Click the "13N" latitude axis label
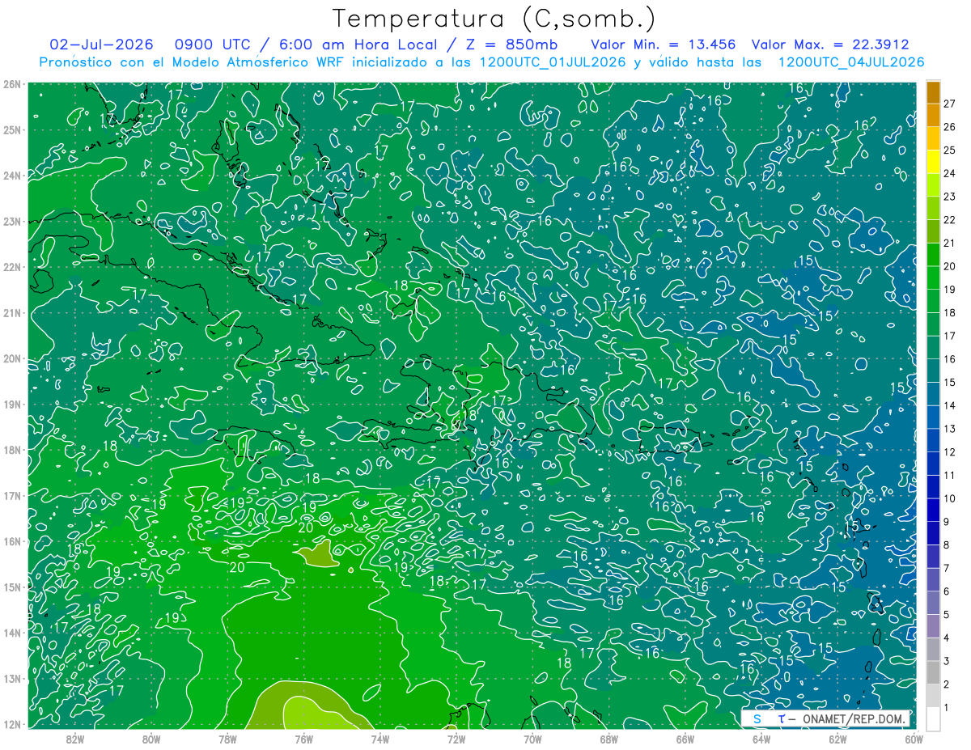 (x=12, y=678)
